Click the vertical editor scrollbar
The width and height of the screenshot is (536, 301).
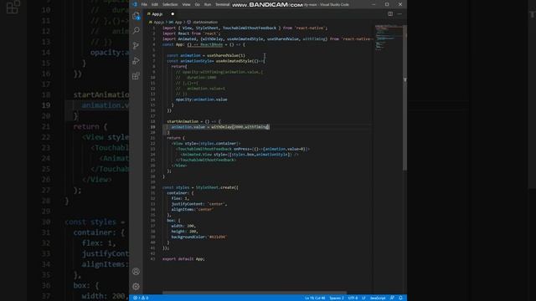(x=405, y=97)
